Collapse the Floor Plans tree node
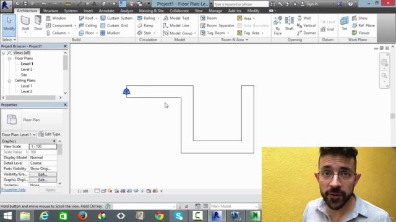 9,59
